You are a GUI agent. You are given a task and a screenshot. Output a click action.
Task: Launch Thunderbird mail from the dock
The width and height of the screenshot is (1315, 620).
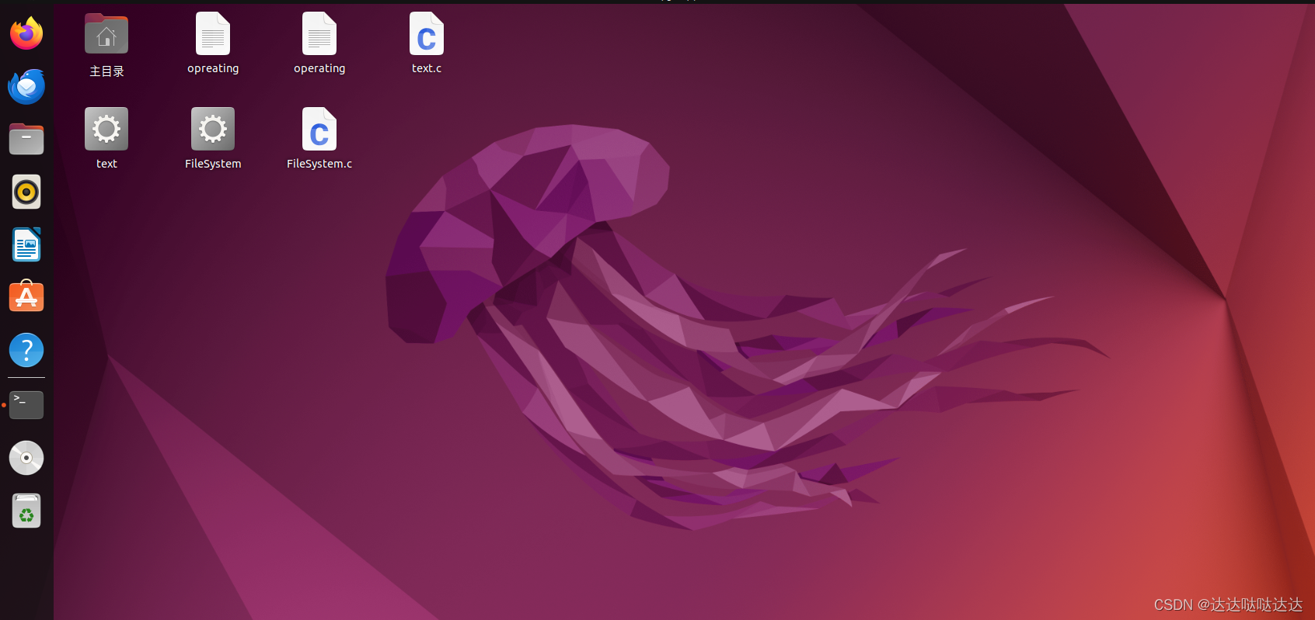(26, 86)
